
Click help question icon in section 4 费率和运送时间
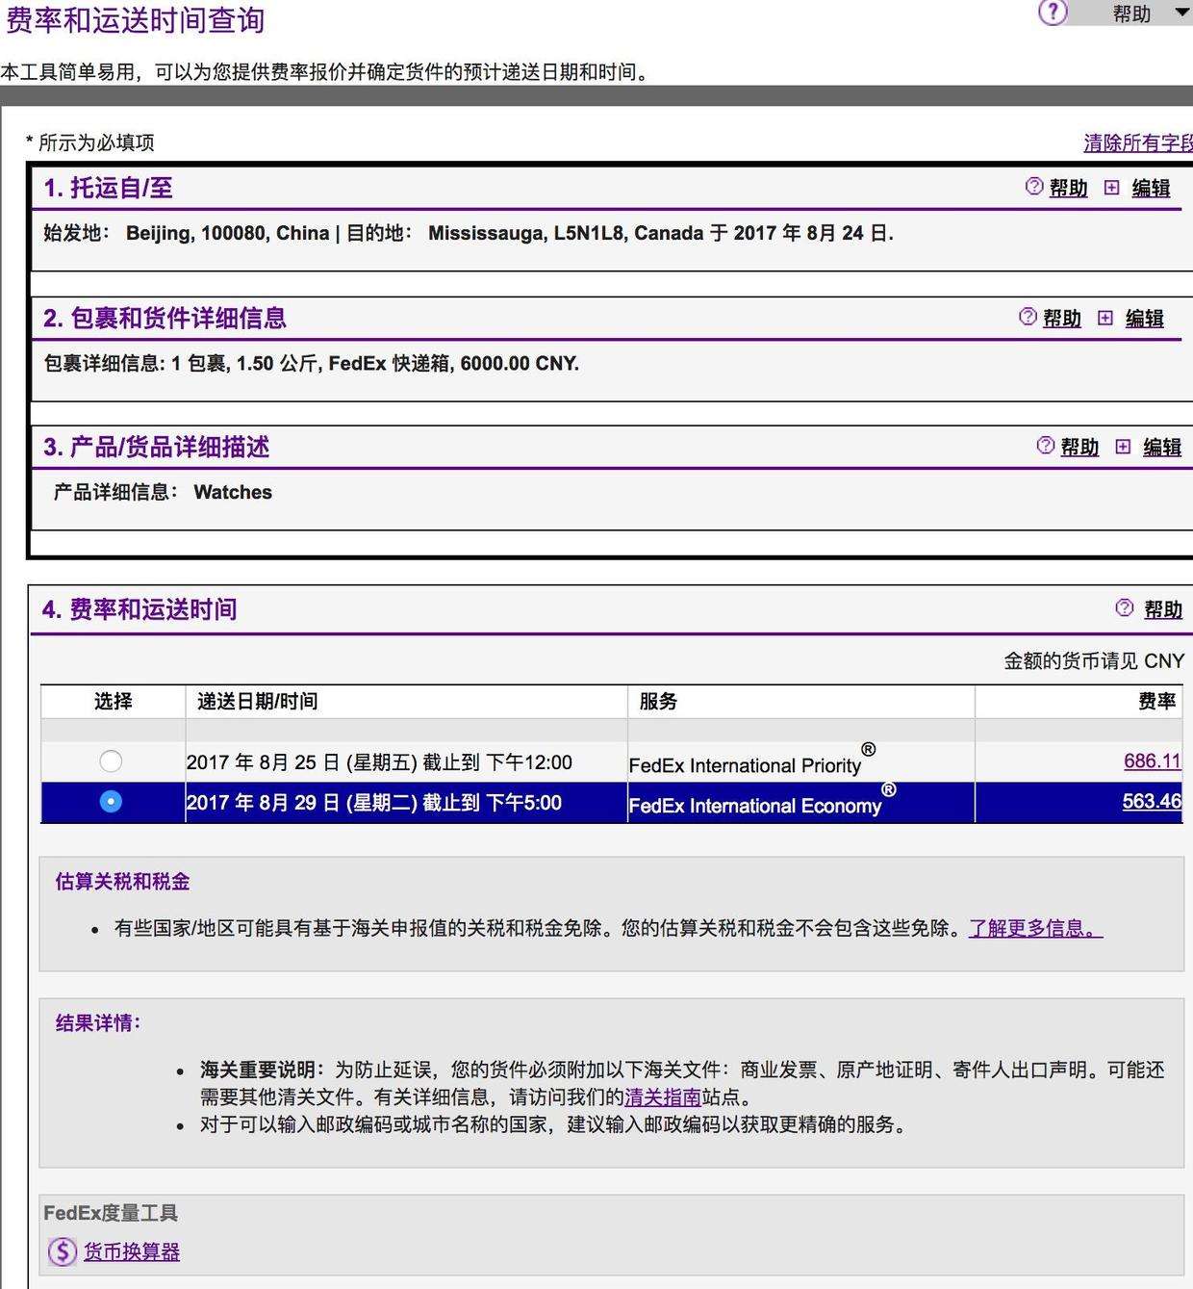pos(1125,608)
